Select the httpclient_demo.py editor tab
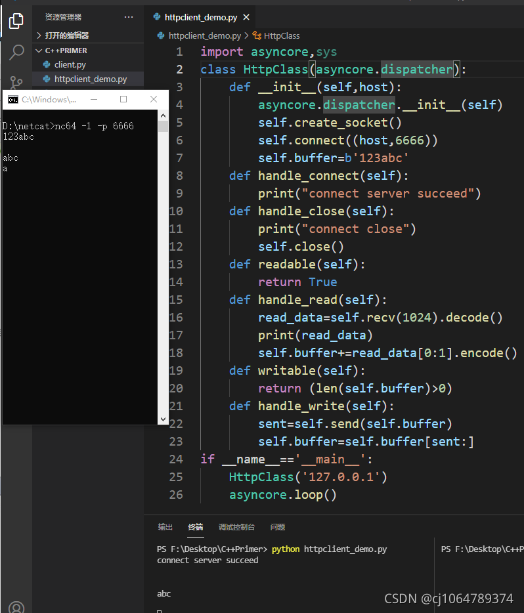Image resolution: width=524 pixels, height=613 pixels. [201, 17]
